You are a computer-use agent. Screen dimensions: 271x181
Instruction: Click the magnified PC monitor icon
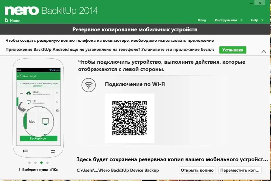tap(45, 122)
